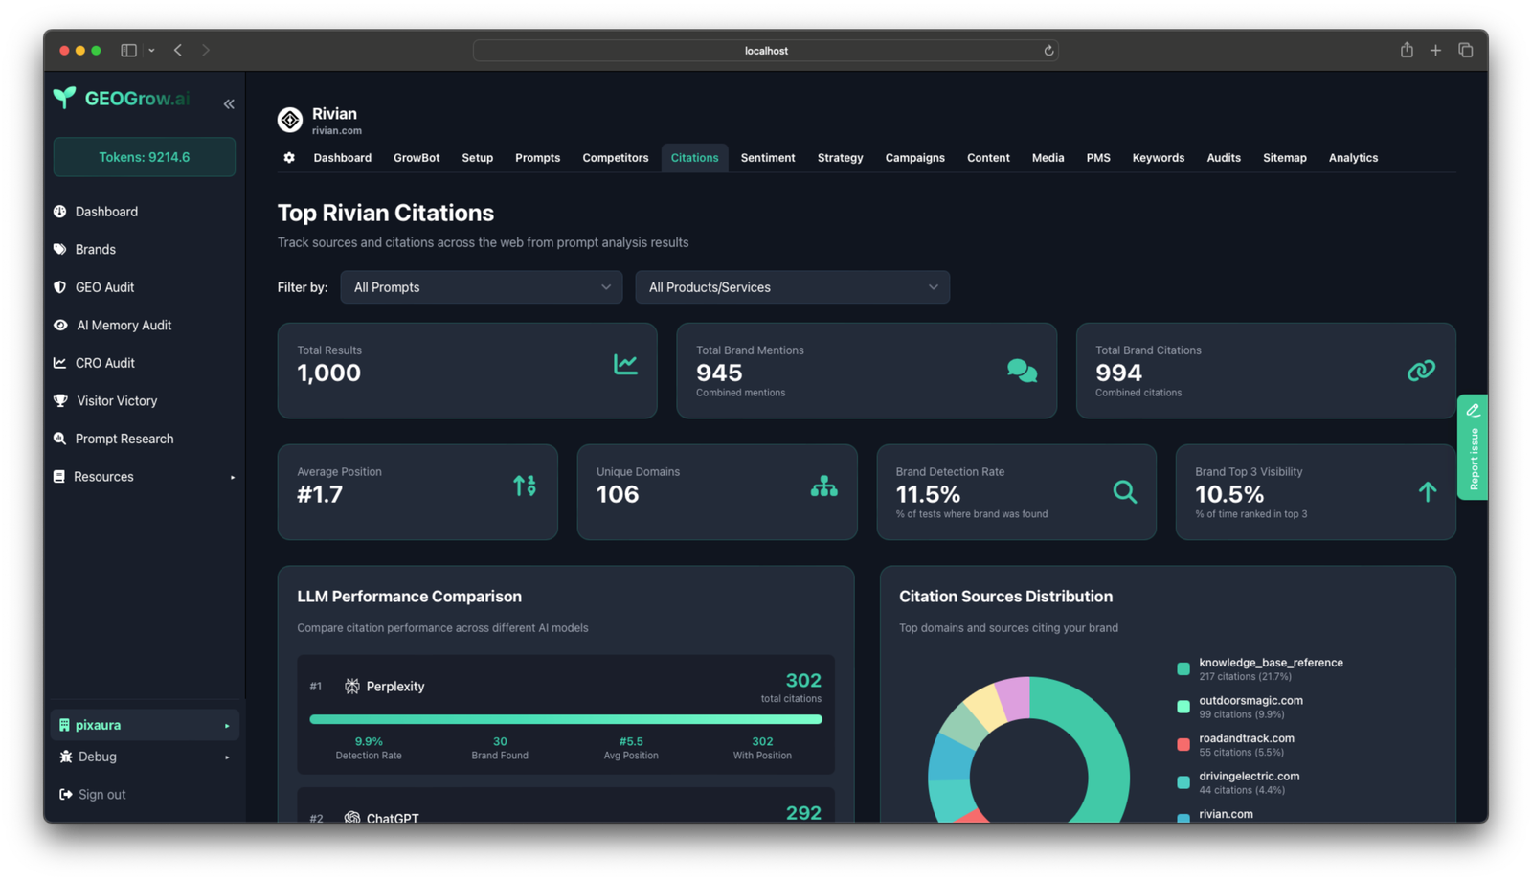Click the drivingelectric.com legend swatch
Viewport: 1532px width, 881px height.
[x=1183, y=782]
